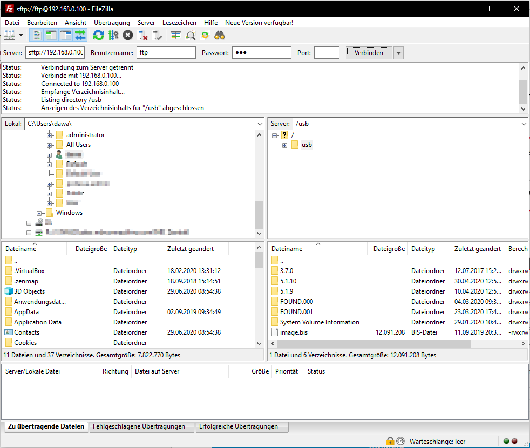Open the Site Manager icon

(x=10, y=35)
